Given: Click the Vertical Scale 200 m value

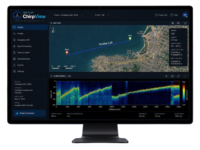Looking at the screenshot, I should pos(53,116).
